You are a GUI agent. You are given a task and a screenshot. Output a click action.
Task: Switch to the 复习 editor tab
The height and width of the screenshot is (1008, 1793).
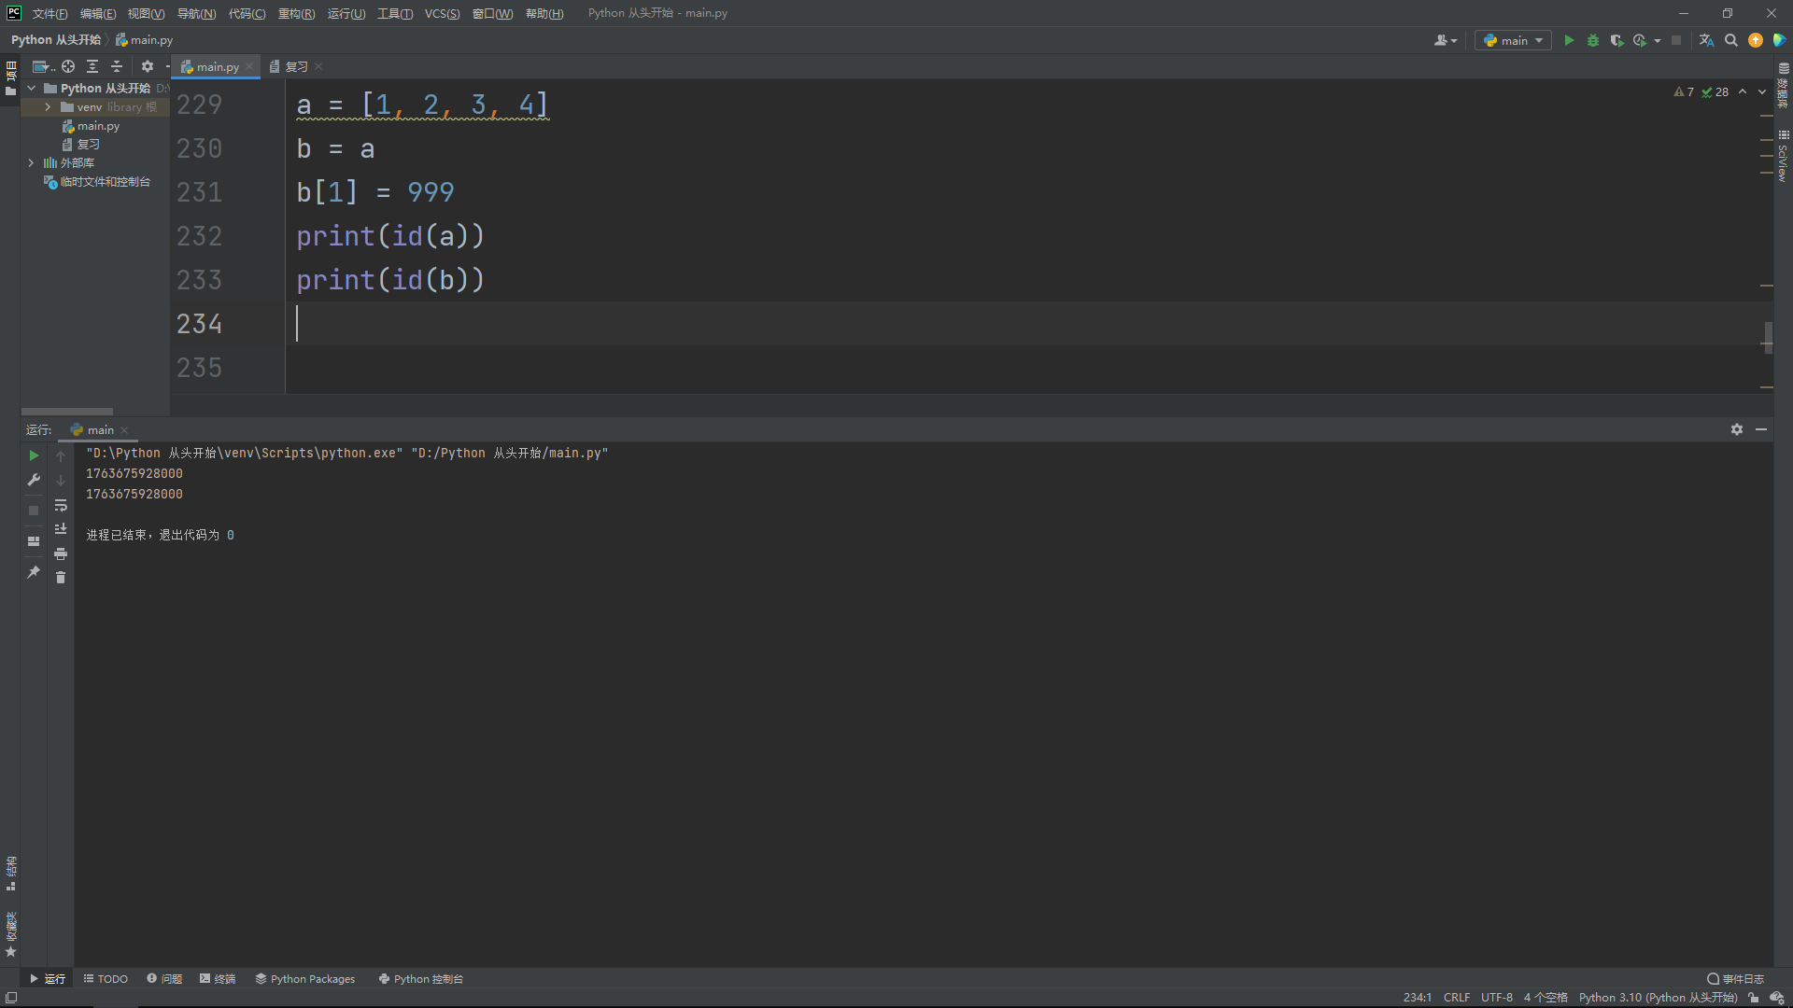[x=296, y=66]
